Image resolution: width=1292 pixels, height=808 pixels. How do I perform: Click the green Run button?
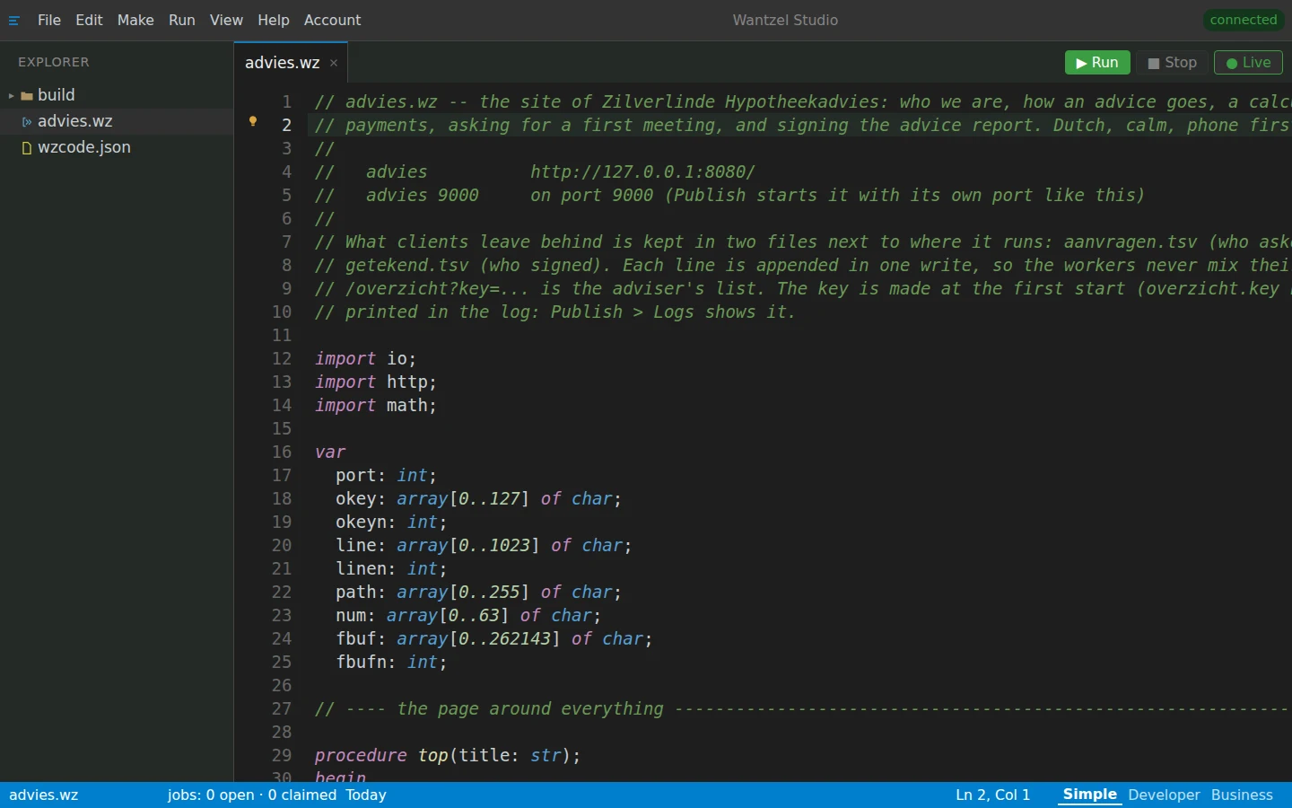tap(1097, 63)
